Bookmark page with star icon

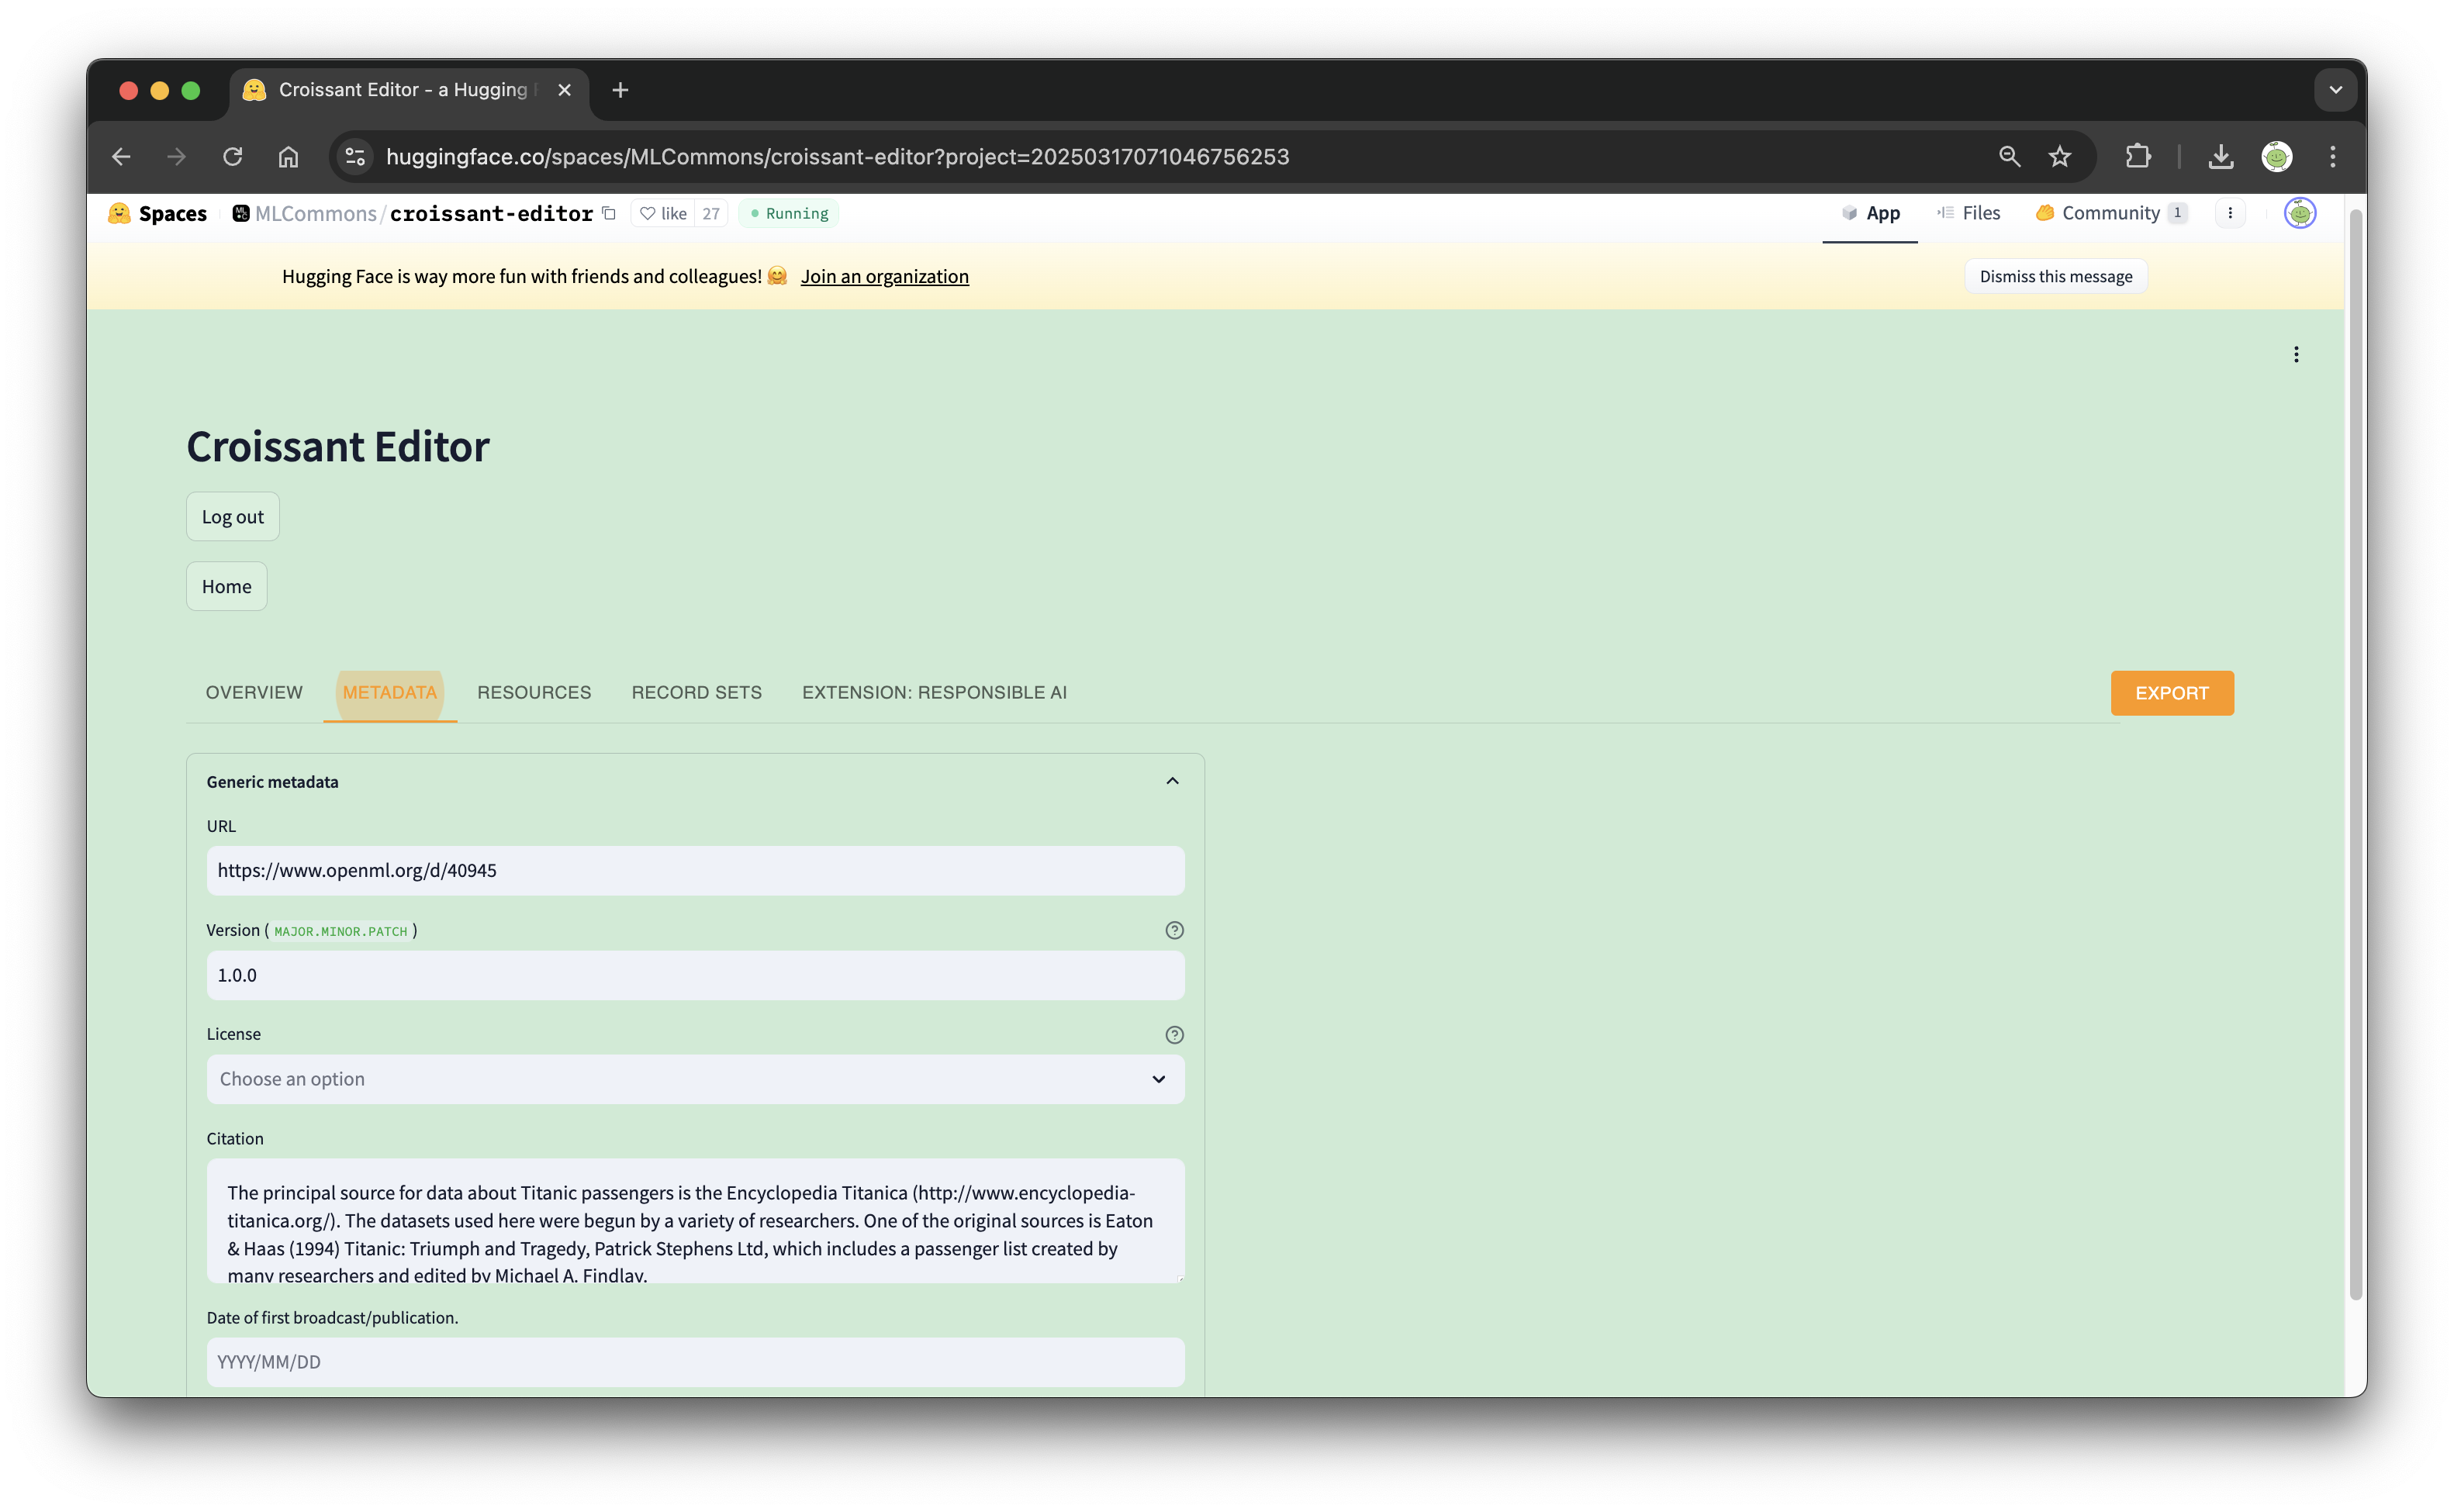click(2059, 157)
